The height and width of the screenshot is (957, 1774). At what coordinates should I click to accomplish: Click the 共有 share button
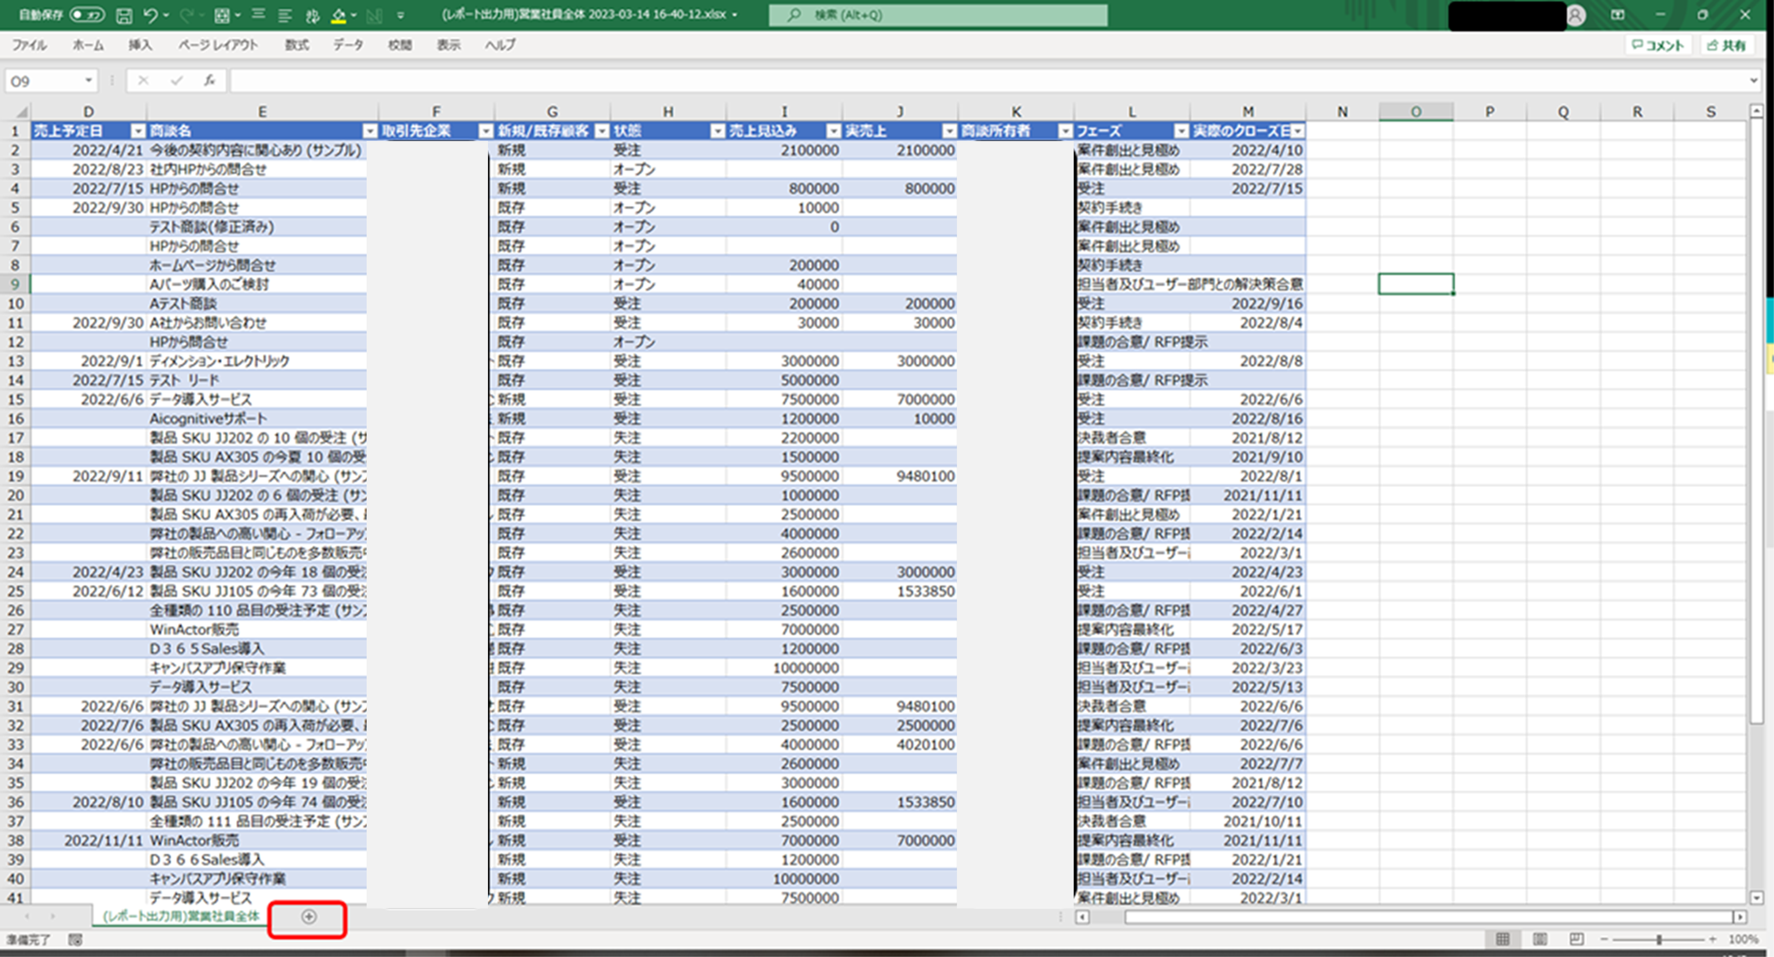[x=1727, y=46]
